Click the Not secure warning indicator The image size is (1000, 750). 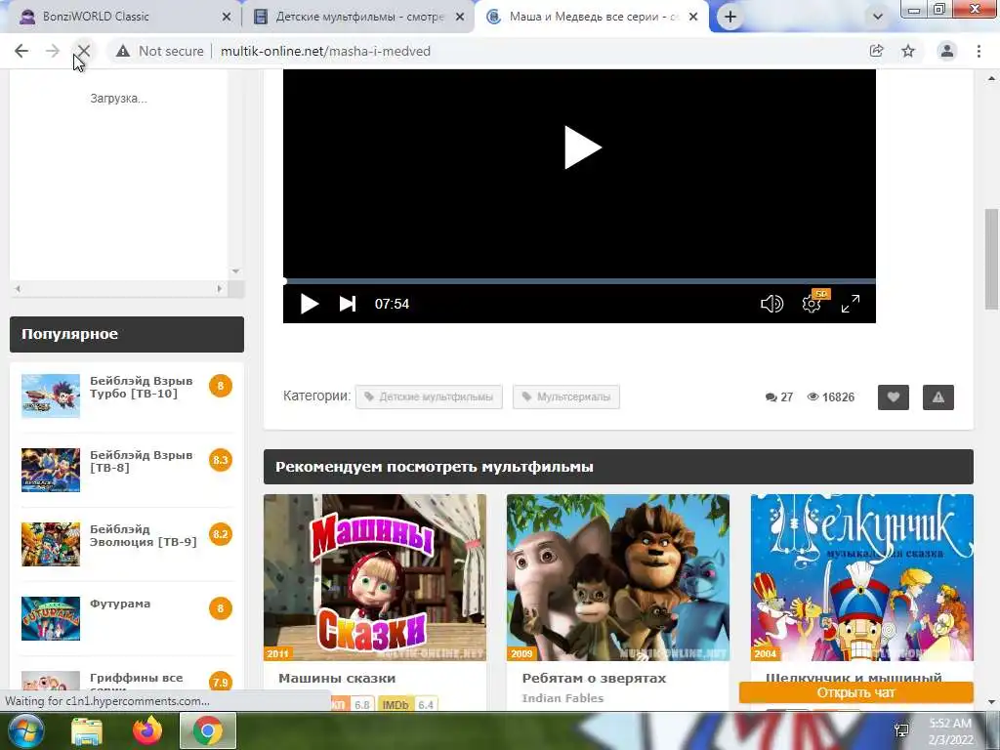click(160, 51)
